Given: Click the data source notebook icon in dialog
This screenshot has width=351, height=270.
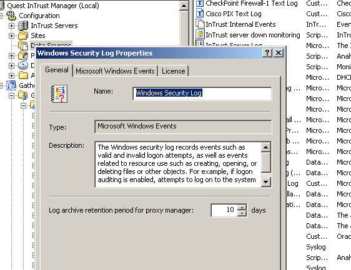Looking at the screenshot, I should pos(59,94).
